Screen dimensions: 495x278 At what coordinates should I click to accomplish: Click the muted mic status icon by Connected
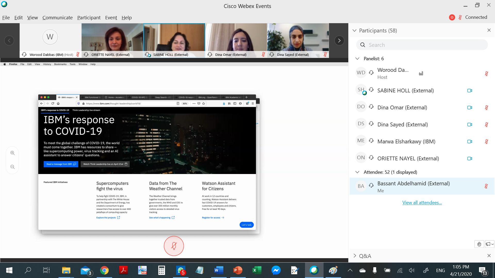(x=460, y=17)
